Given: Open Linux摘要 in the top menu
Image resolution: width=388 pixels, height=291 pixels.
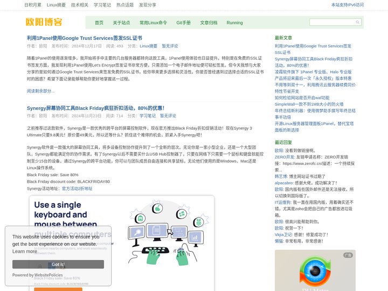Looking at the screenshot, I should click(x=56, y=5).
